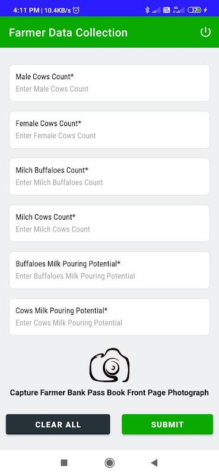Viewport: 219px width, 476px height.
Task: Select the Milch Buffaloes Count input
Action: (x=109, y=176)
